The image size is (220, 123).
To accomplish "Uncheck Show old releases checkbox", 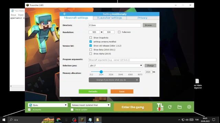I will point(91,45).
